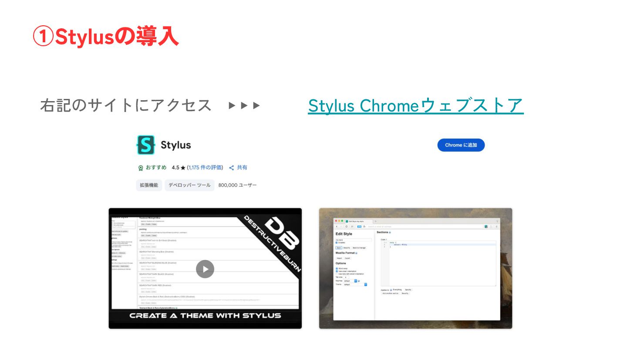Viewport: 627px width, 353px height.
Task: Select the 拡張機能 category chip
Action: tap(149, 185)
